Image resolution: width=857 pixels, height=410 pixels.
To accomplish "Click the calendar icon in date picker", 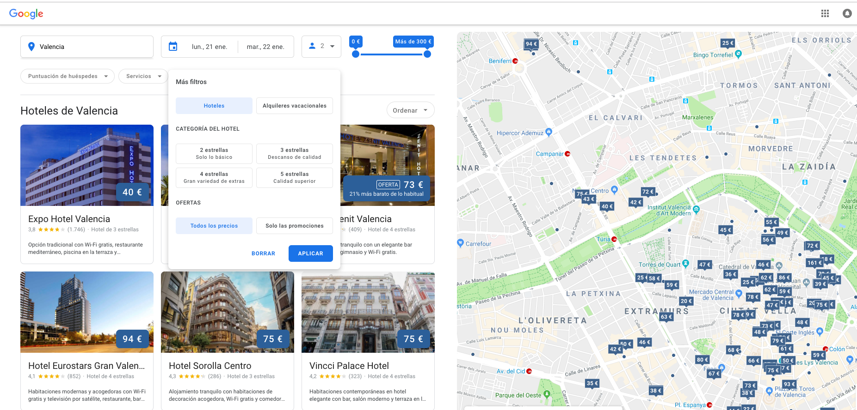I will point(173,47).
